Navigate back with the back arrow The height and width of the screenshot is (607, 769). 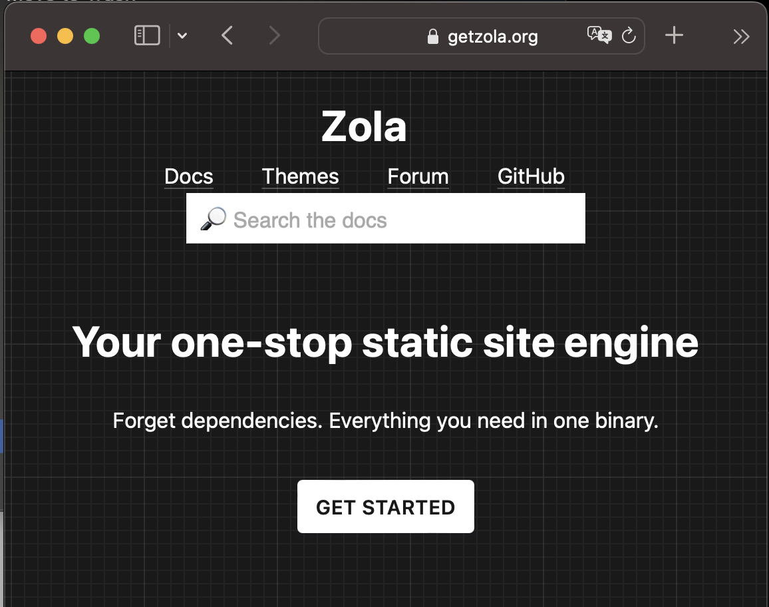[x=227, y=36]
